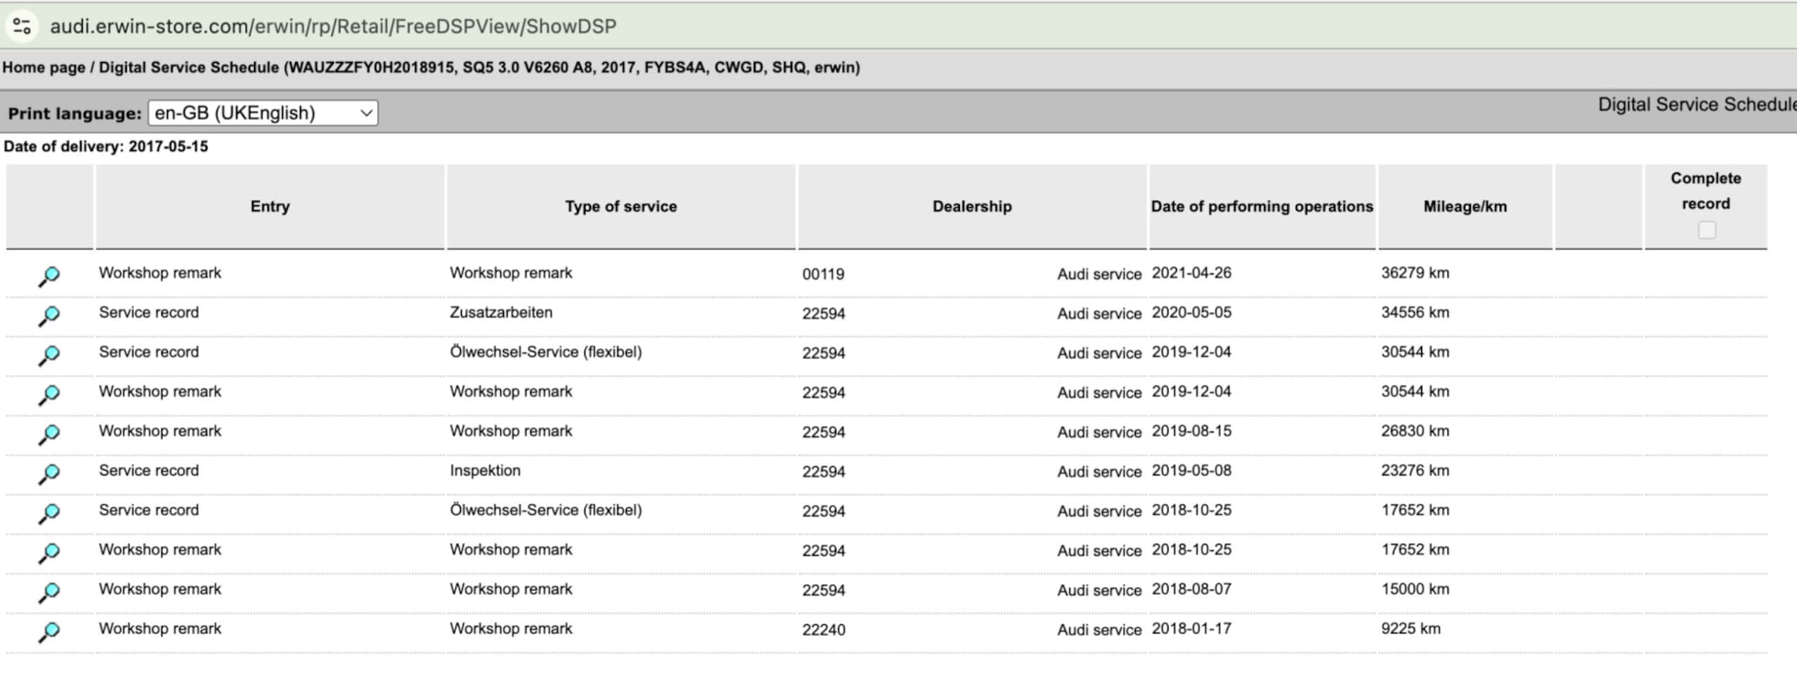Viewport: 1797px width, 677px height.
Task: Click the Dealership column header
Action: click(x=971, y=207)
